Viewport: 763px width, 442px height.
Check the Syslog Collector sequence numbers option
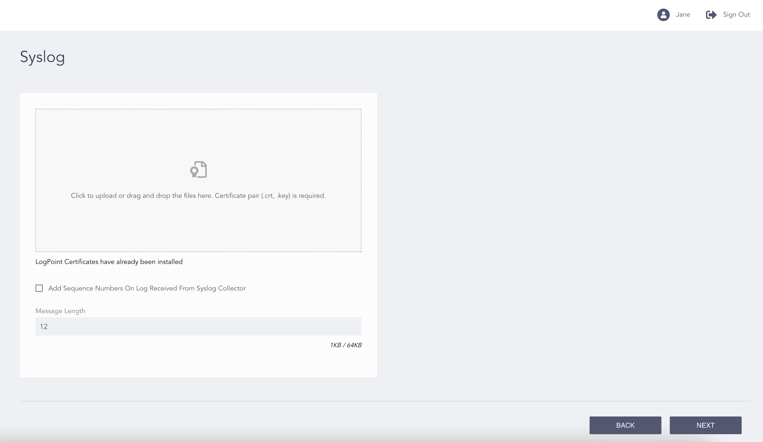point(39,288)
